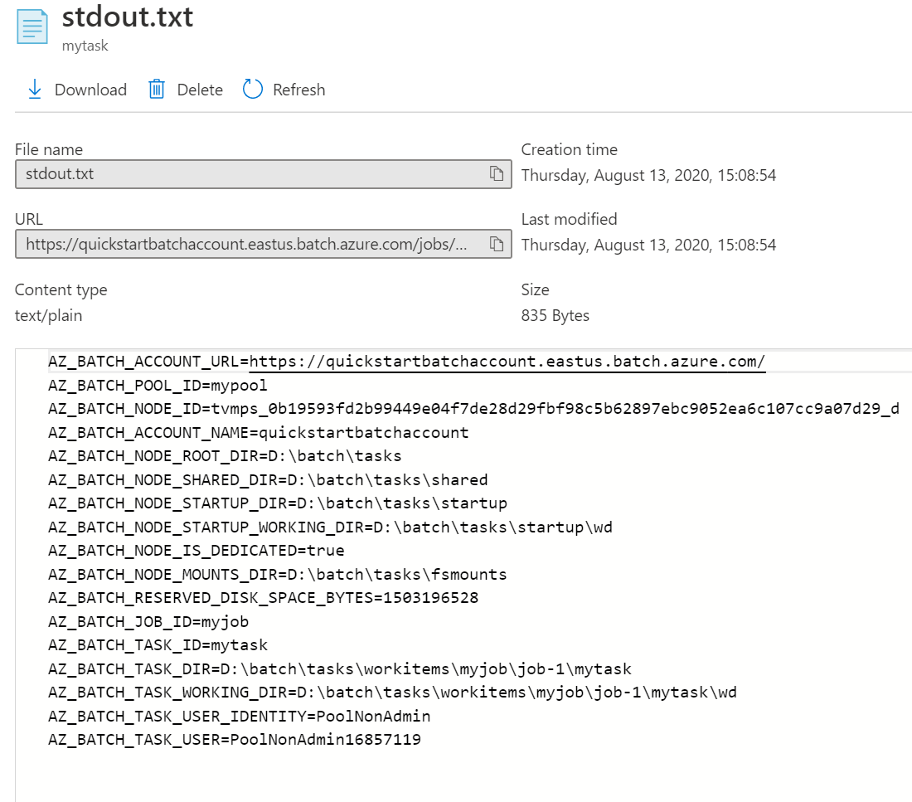The width and height of the screenshot is (912, 802).
Task: Click inside the URL text field
Action: pos(249,244)
